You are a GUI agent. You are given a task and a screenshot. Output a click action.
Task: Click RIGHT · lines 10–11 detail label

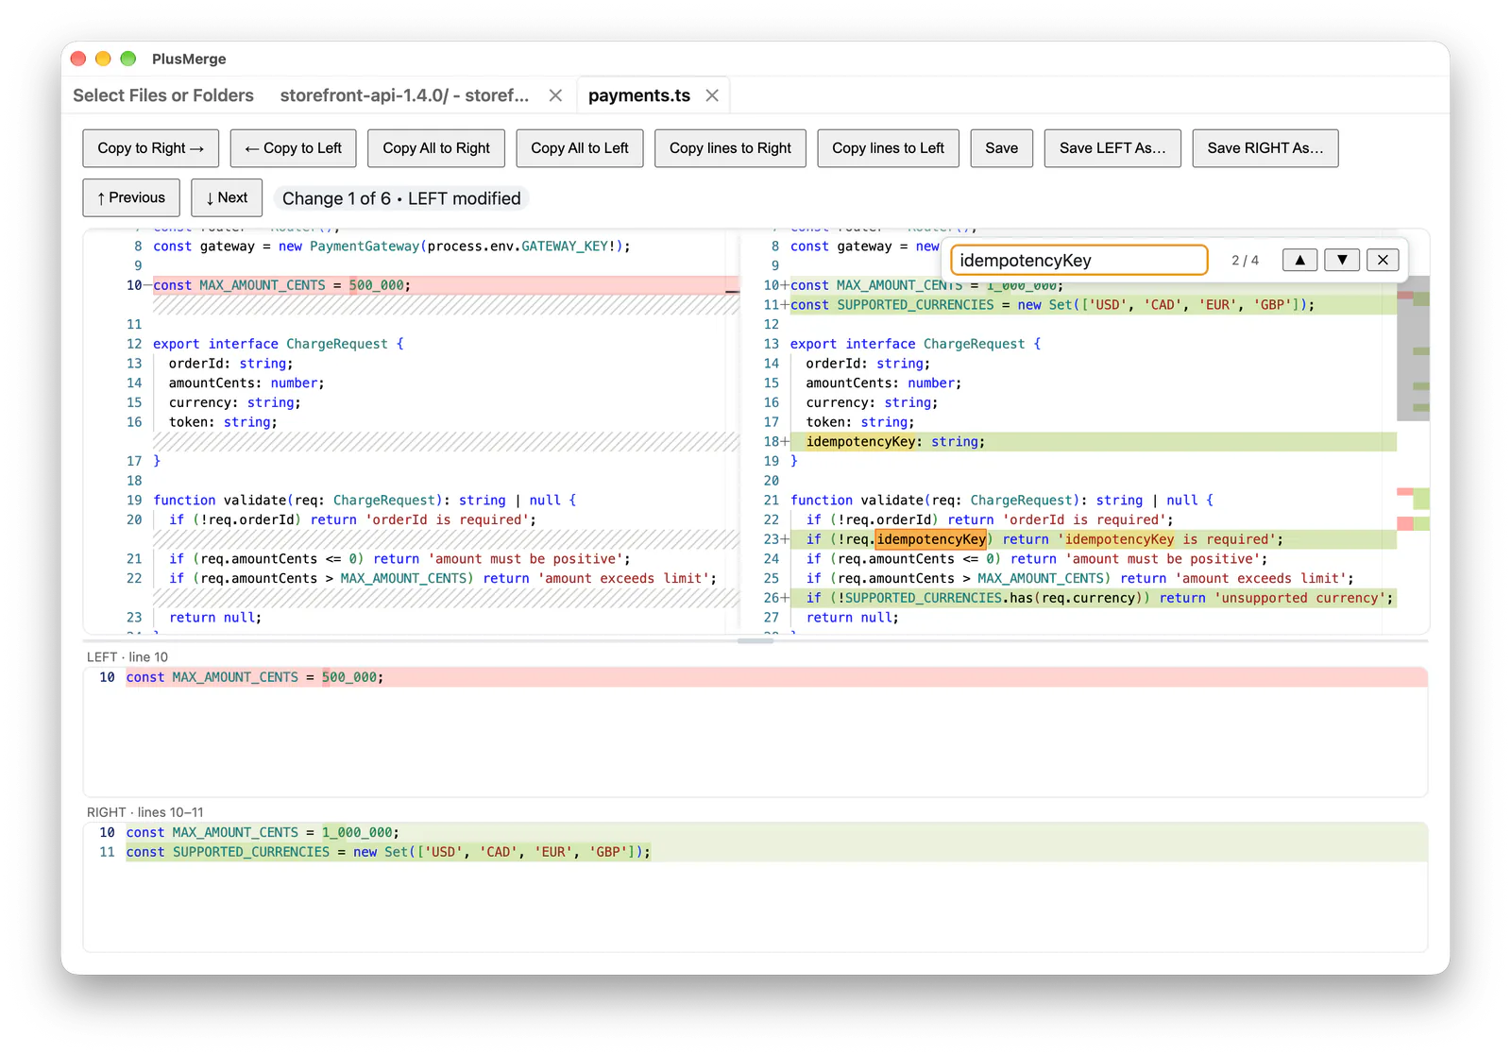[x=145, y=812]
